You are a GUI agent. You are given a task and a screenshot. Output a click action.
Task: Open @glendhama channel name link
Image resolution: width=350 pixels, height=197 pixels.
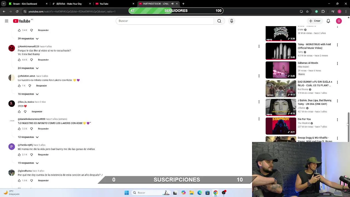pyautogui.click(x=25, y=171)
